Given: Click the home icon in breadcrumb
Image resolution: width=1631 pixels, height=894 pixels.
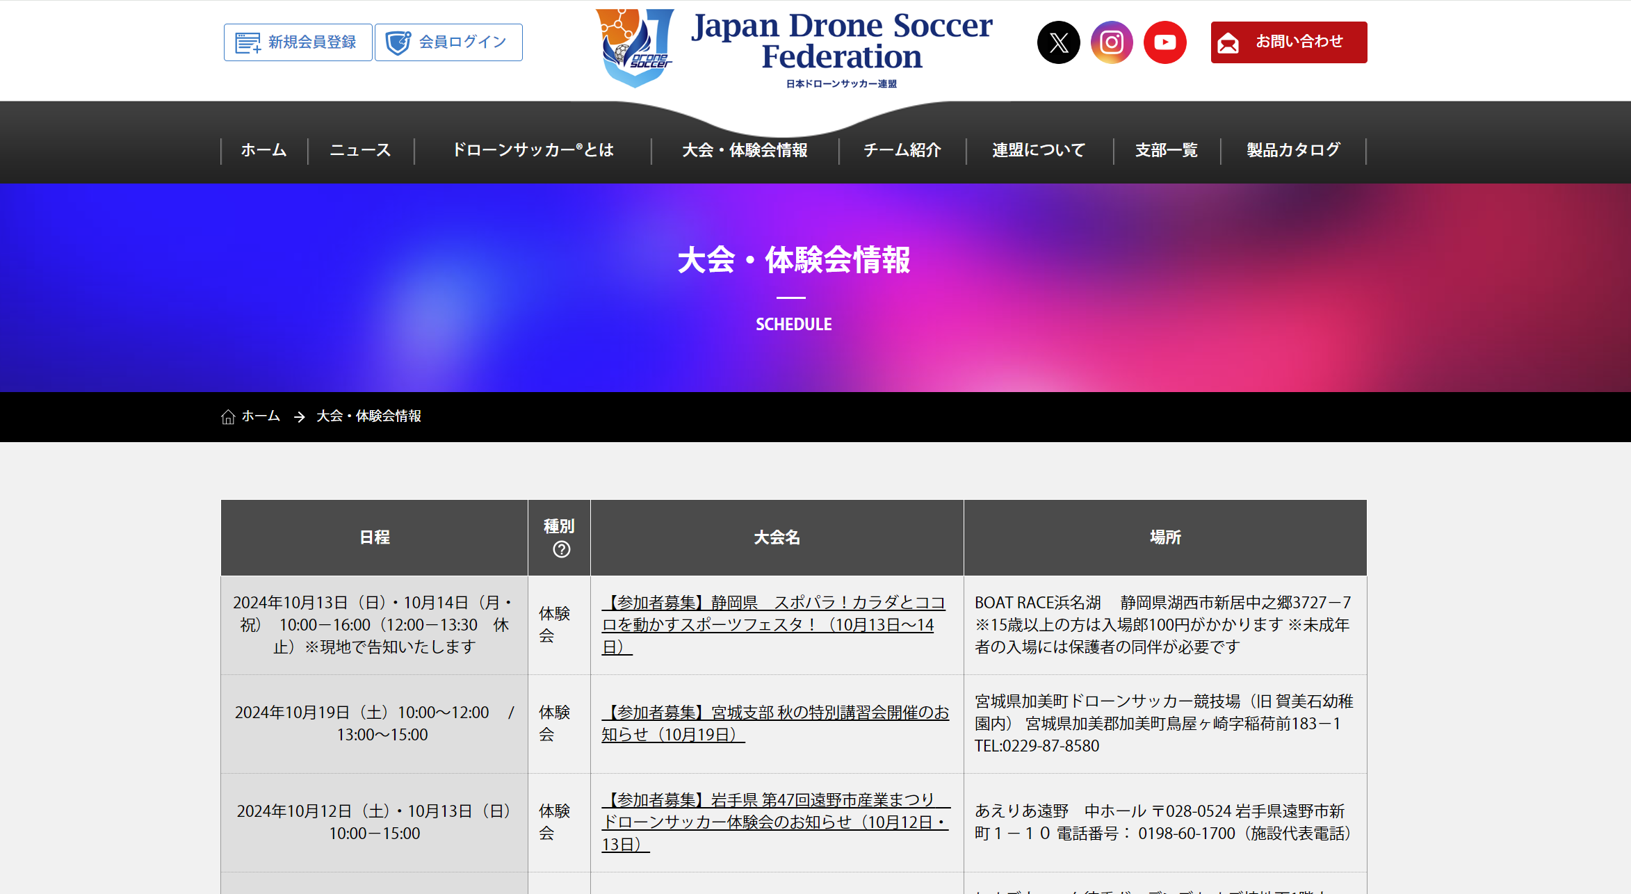Looking at the screenshot, I should click(228, 416).
